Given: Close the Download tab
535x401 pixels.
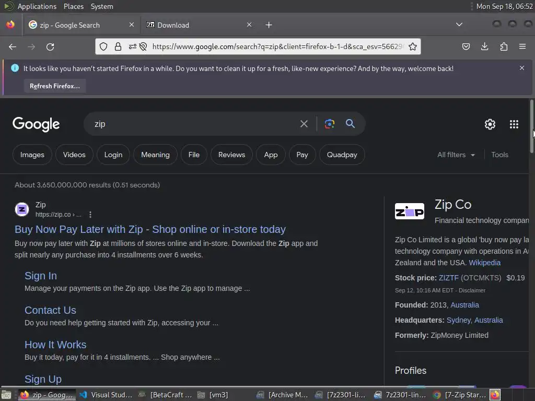Looking at the screenshot, I should tap(249, 25).
